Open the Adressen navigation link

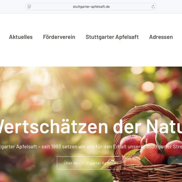click(x=161, y=37)
